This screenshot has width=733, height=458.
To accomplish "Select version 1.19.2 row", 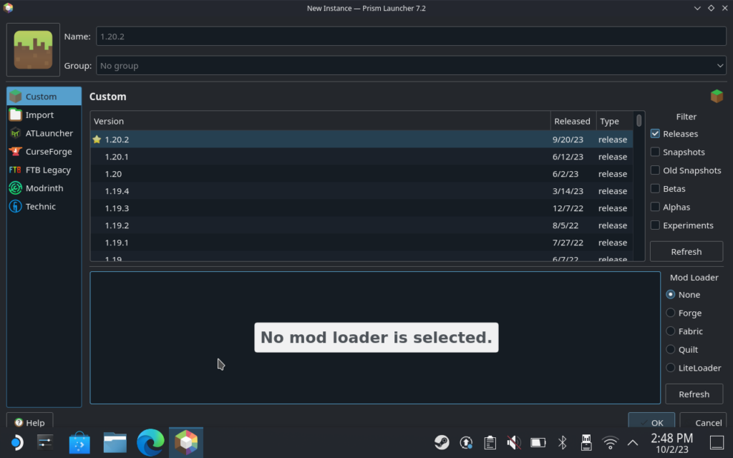I will click(x=361, y=225).
